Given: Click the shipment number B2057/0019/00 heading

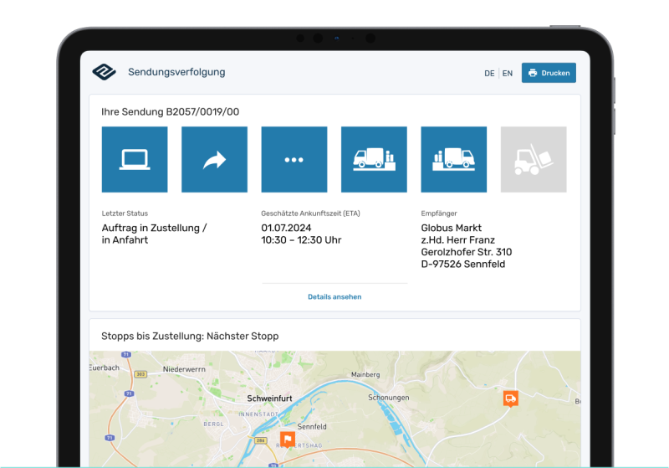Looking at the screenshot, I should point(170,111).
